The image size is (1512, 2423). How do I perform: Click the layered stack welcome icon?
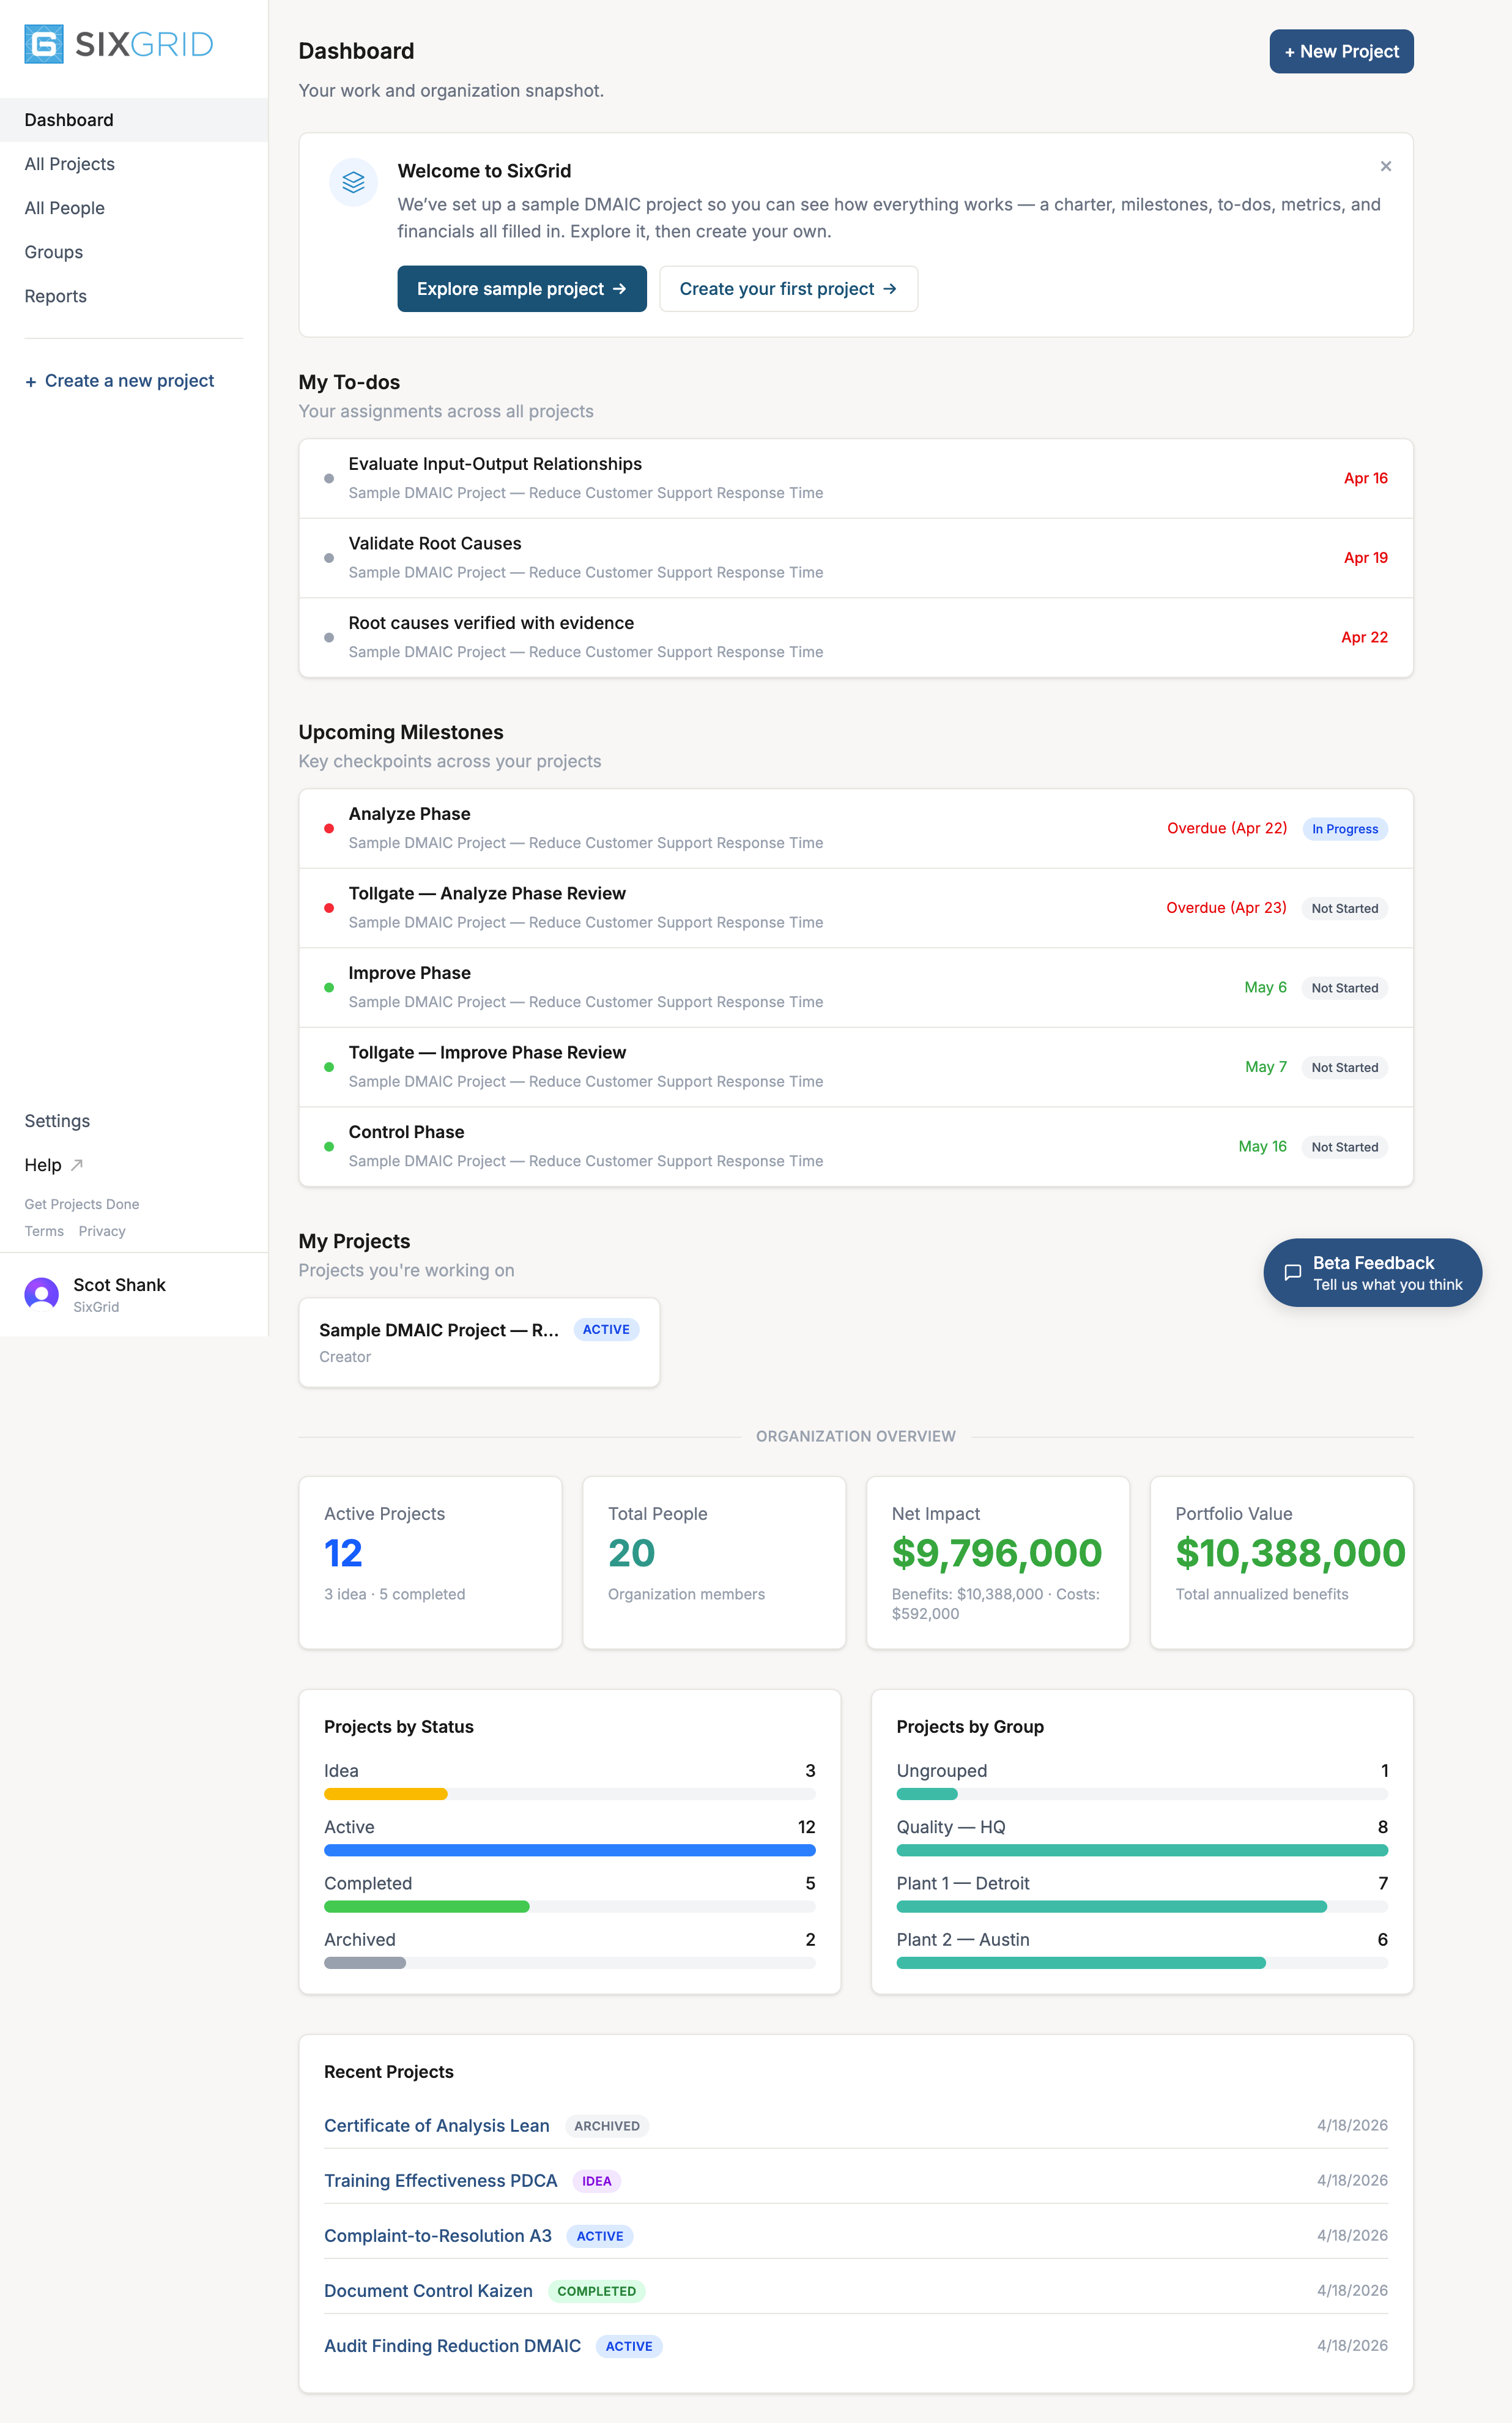click(x=353, y=182)
